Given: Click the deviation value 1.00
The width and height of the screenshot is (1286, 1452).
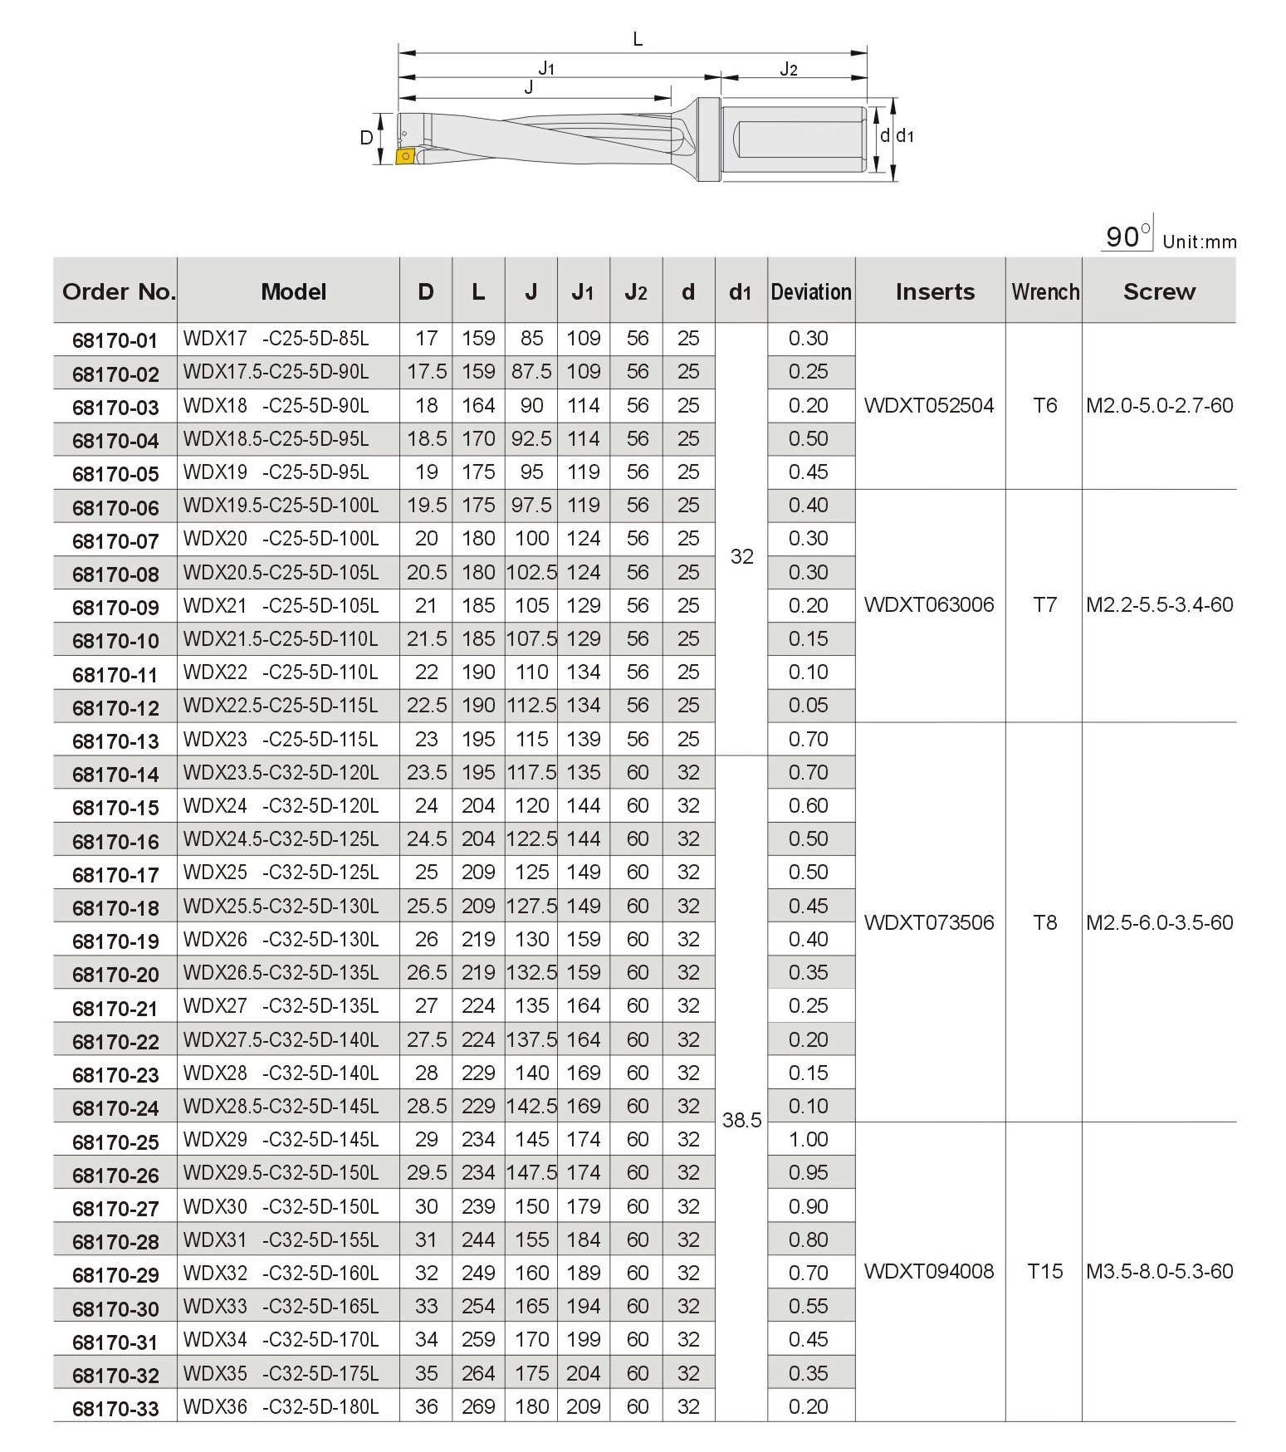Looking at the screenshot, I should 809,1139.
